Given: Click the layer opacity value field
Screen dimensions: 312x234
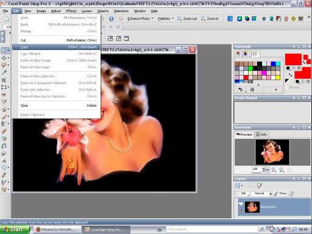Looking at the screenshot, I should pyautogui.click(x=244, y=194).
